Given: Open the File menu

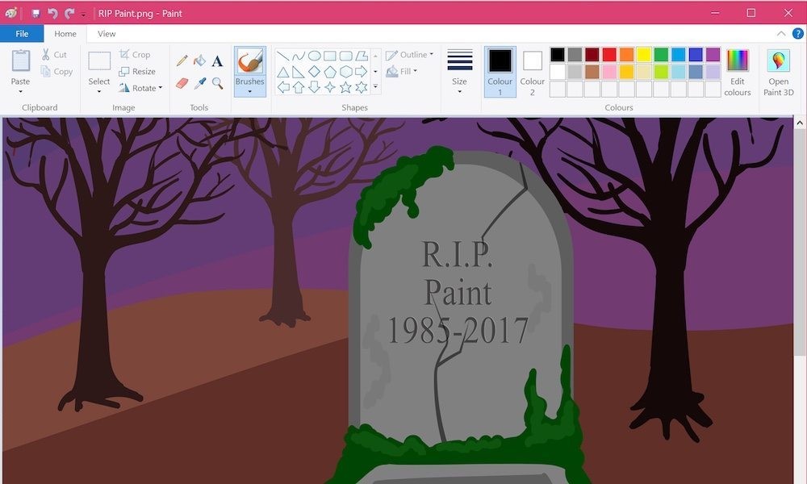Looking at the screenshot, I should pos(22,34).
